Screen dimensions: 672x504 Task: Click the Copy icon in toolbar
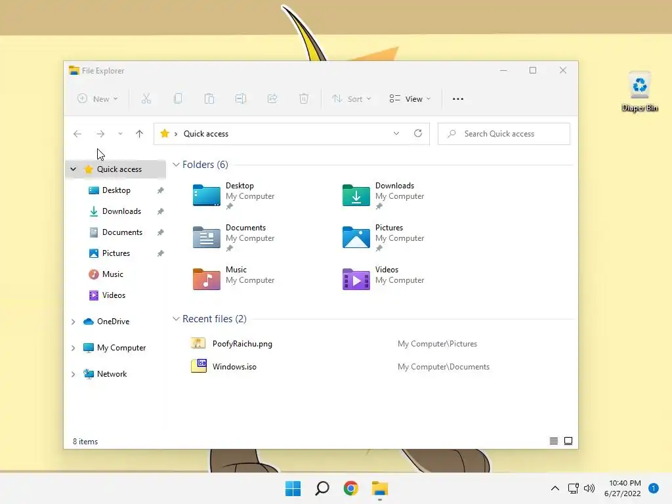[x=178, y=99]
